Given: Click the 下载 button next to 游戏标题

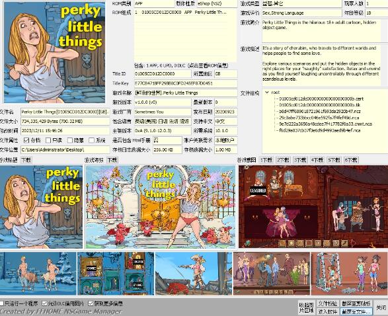Looking at the screenshot, I should click(26, 160).
